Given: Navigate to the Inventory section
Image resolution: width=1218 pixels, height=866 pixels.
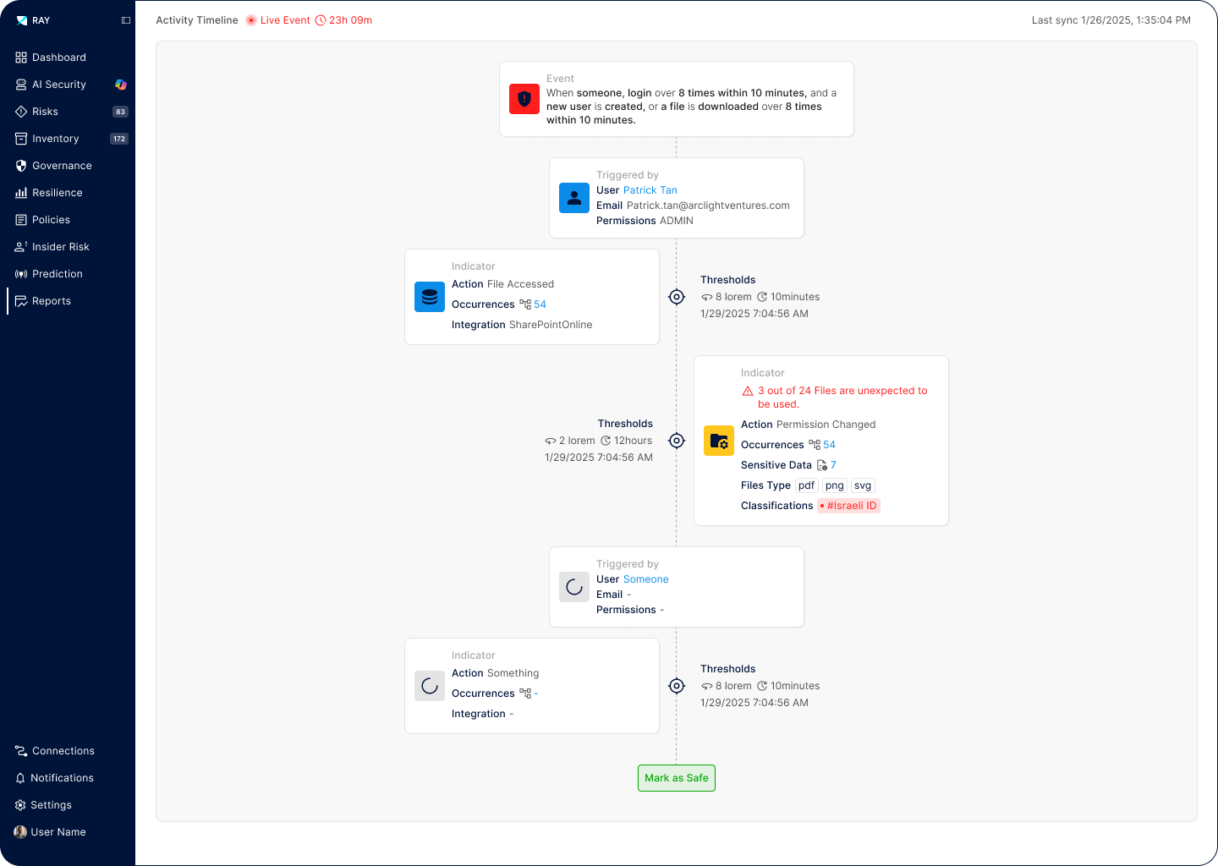Looking at the screenshot, I should [x=56, y=139].
